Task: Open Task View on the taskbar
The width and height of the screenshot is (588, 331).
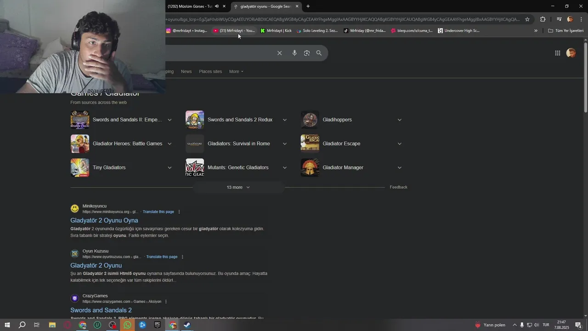Action: (37, 325)
